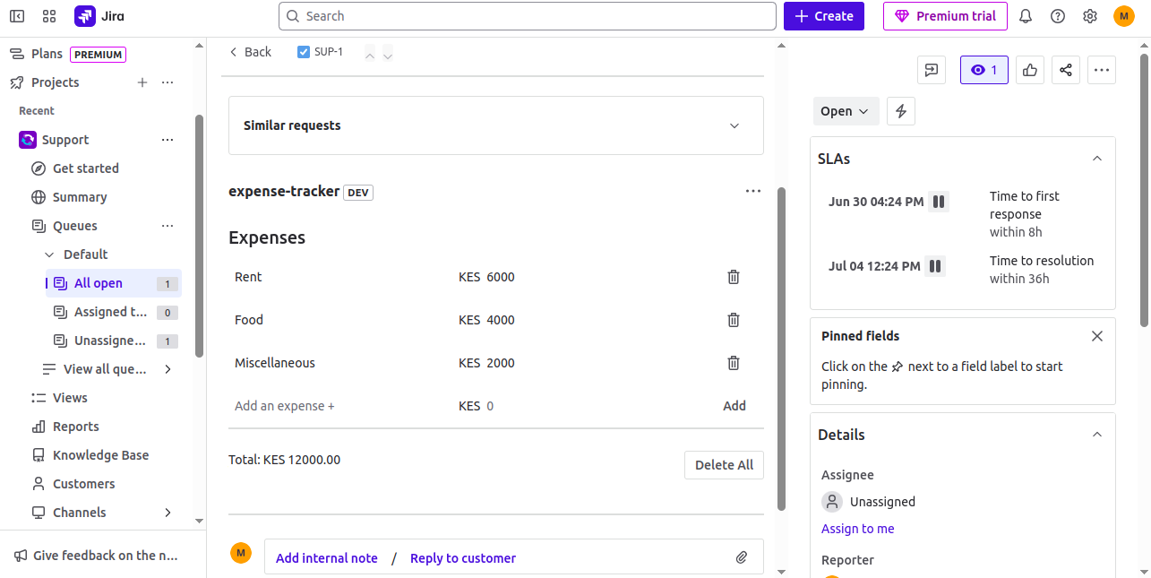Click the trash icon for Food
This screenshot has width=1151, height=578.
click(x=733, y=320)
